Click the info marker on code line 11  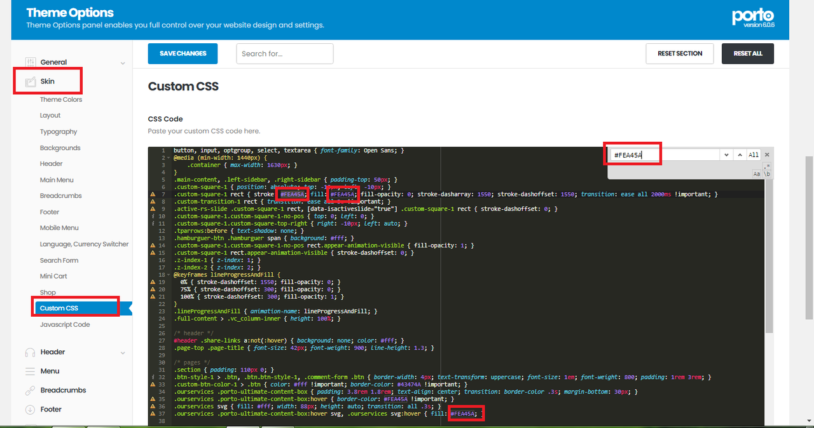[153, 224]
